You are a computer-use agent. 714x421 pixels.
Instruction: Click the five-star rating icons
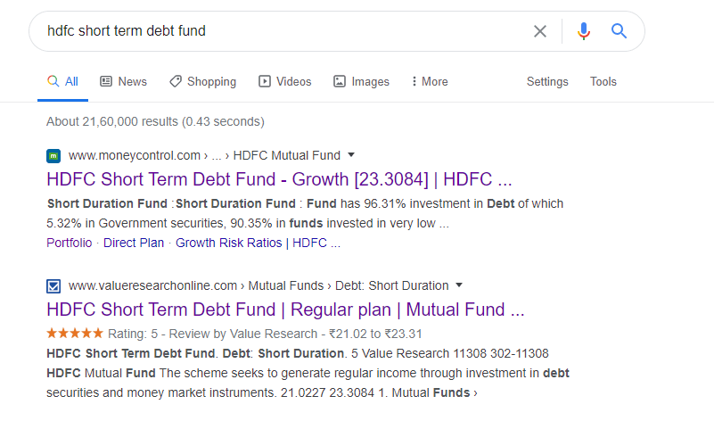[74, 334]
